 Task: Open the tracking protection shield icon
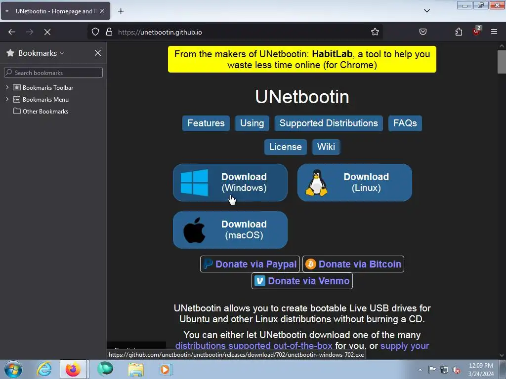pos(95,32)
